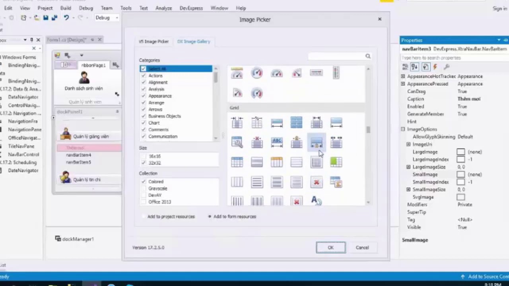Pick the percent-sign table icon in Grid

[x=257, y=122]
